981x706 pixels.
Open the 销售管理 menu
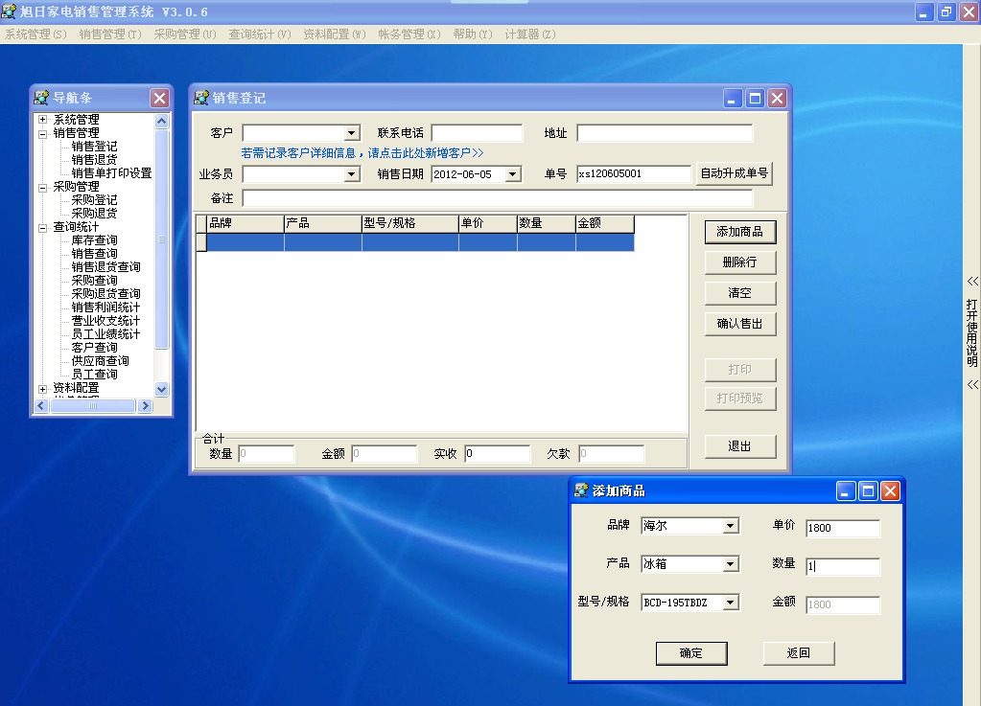[x=110, y=34]
